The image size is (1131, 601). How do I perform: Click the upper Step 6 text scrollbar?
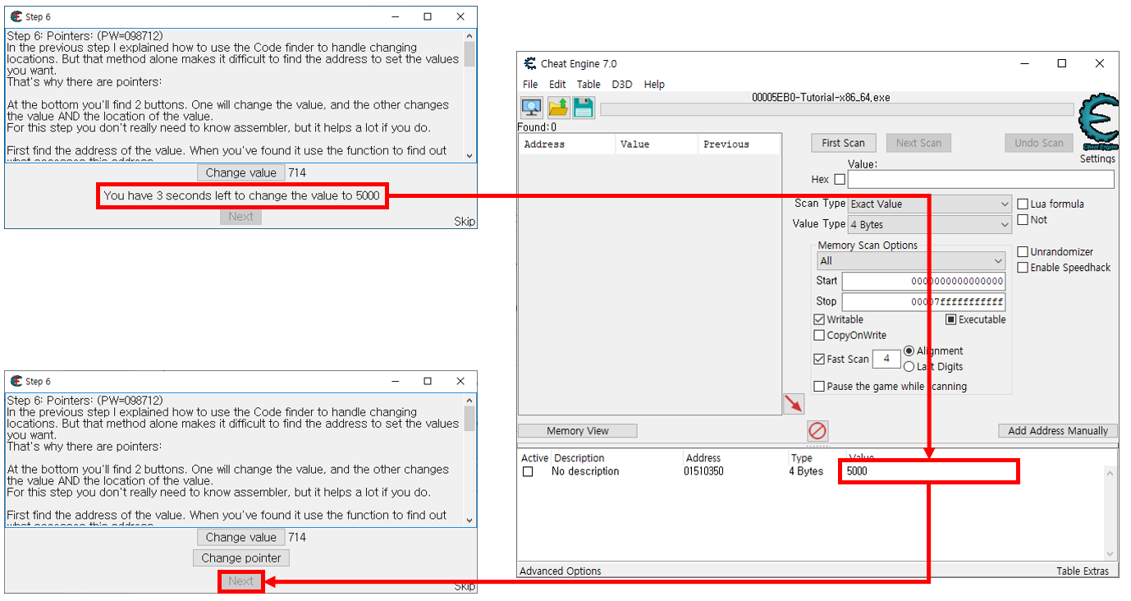click(469, 96)
